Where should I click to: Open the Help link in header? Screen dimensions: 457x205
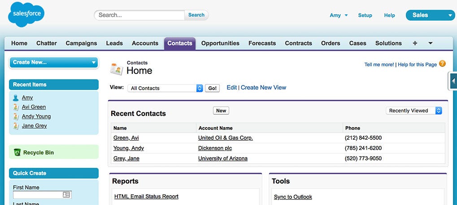tap(389, 15)
